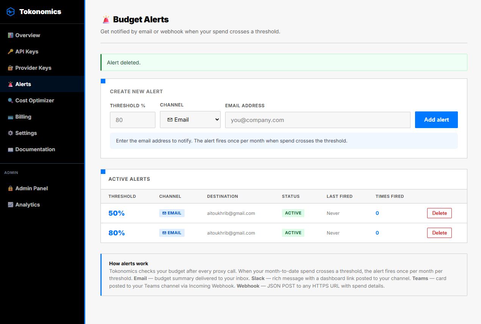The image size is (481, 324).
Task: Select Alerts in the sidebar
Action: [42, 84]
